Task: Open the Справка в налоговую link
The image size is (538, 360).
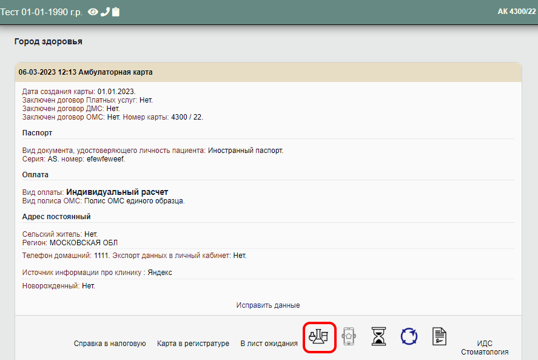Action: pyautogui.click(x=110, y=344)
